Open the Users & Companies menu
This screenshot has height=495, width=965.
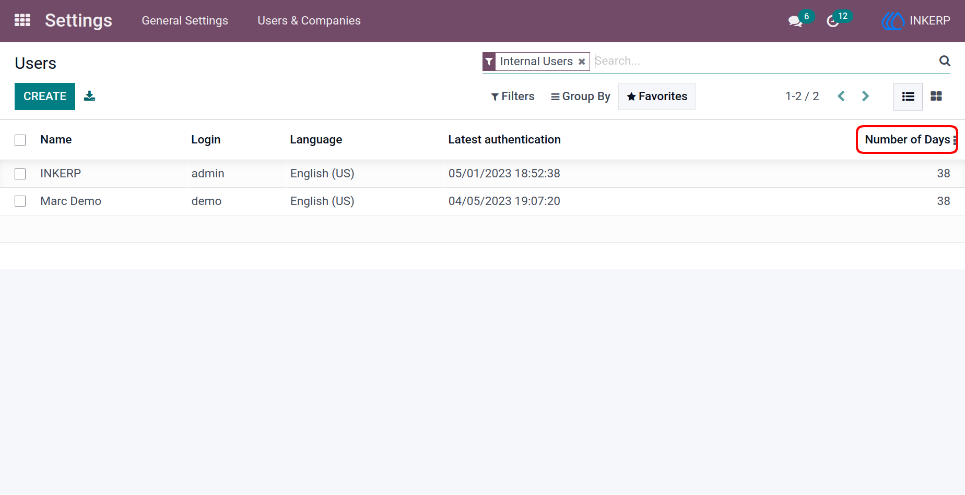(309, 21)
